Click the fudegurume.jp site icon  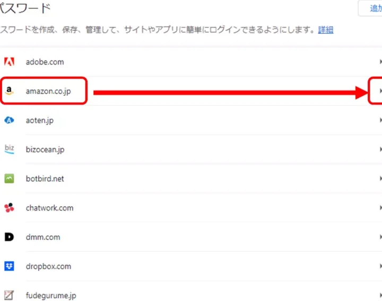[x=9, y=295]
